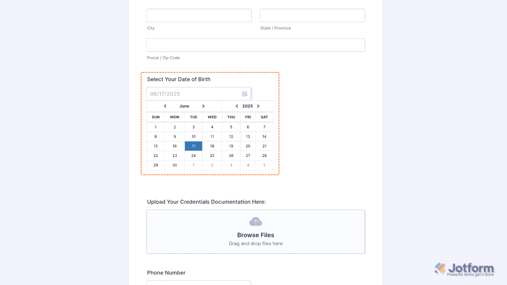
Task: Select June 18 in the calendar
Action: coord(212,146)
